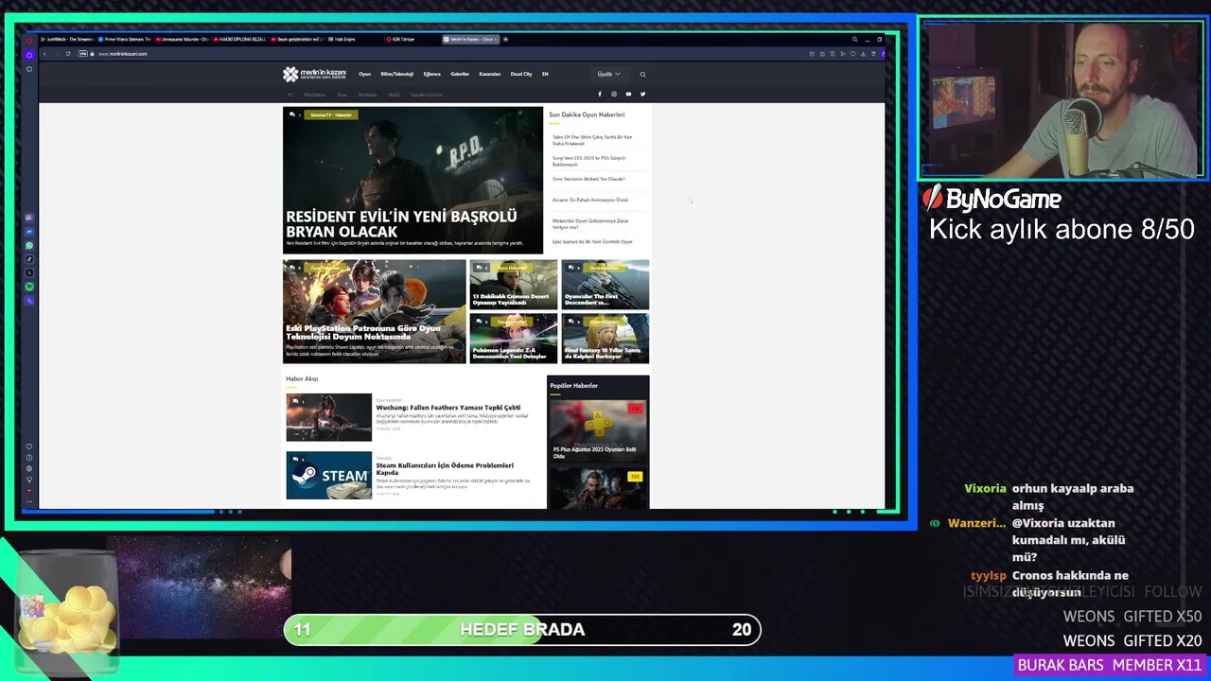Open a new browser tab with plus
Screen dimensions: 1211x681
[x=505, y=40]
